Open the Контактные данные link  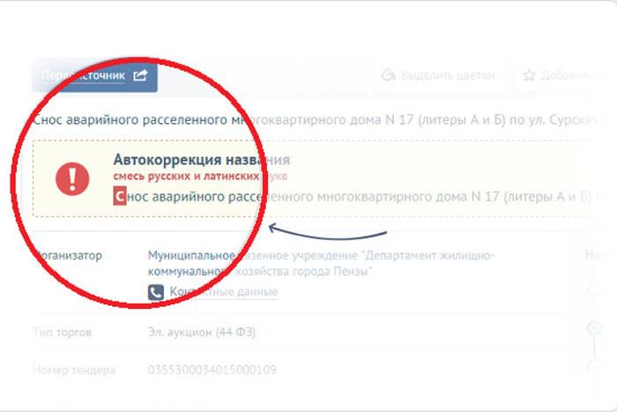(x=224, y=291)
